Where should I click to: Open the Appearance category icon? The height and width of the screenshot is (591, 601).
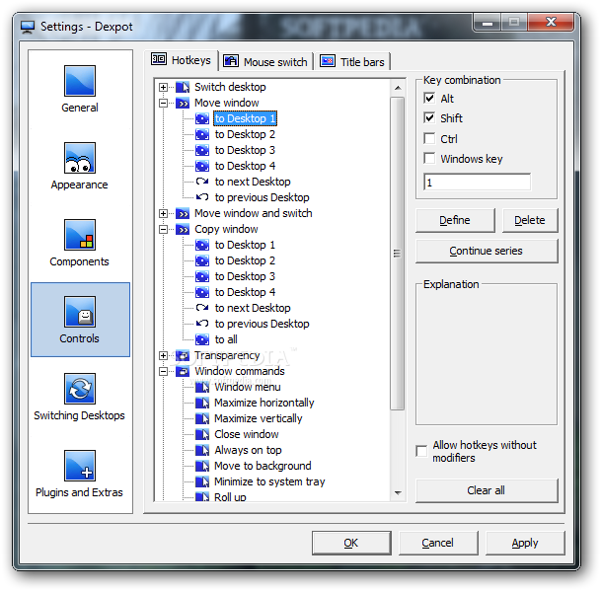coord(80,158)
